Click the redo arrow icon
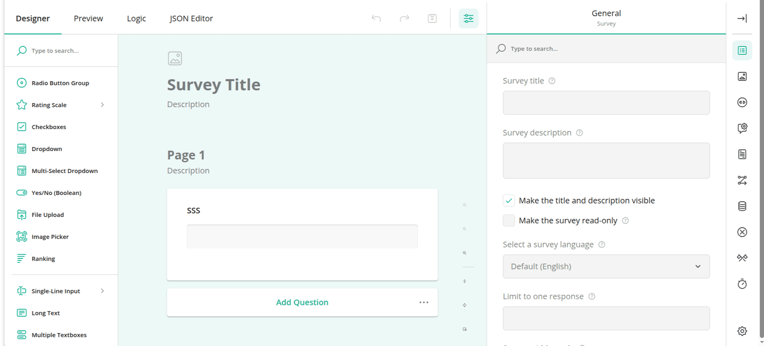This screenshot has width=764, height=346. tap(404, 18)
